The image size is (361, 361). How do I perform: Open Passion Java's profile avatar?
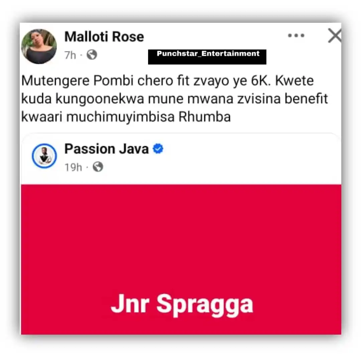pos(44,156)
